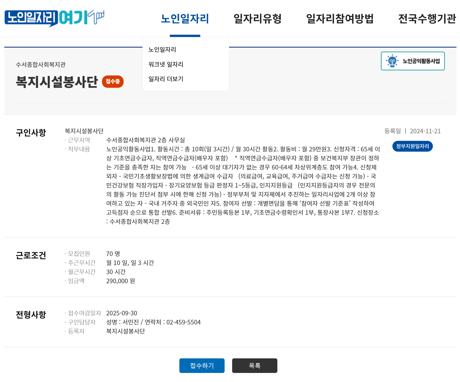Click the 정부지원일자리 badge

(412, 146)
